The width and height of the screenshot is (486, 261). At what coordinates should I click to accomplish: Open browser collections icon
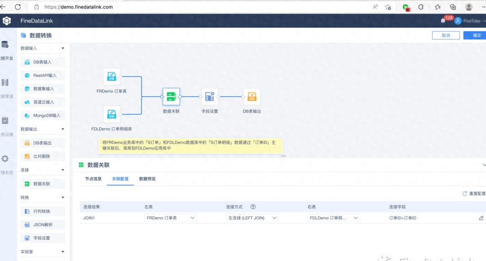tap(453, 7)
